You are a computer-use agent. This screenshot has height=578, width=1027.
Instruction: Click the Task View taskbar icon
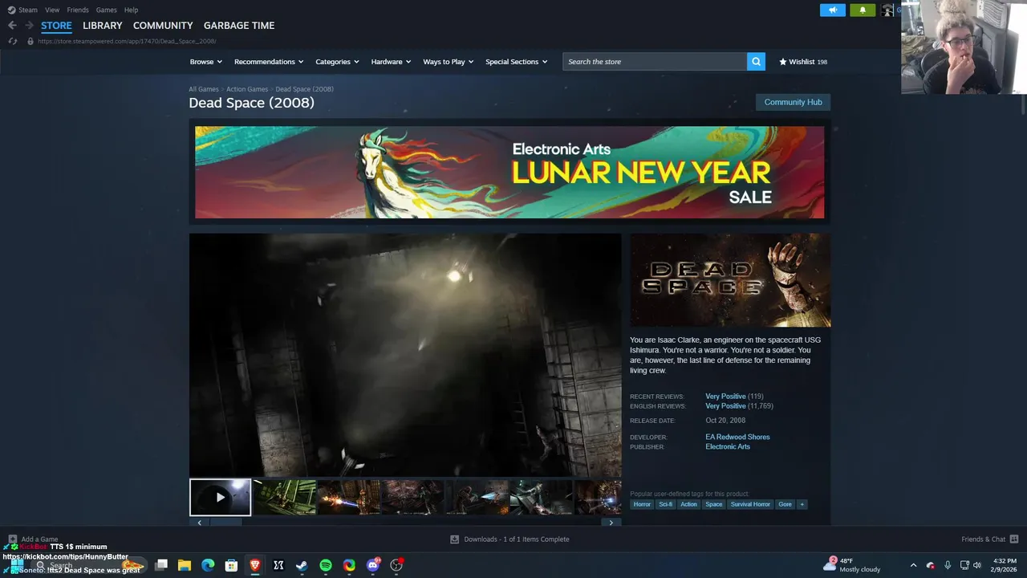[x=160, y=565]
